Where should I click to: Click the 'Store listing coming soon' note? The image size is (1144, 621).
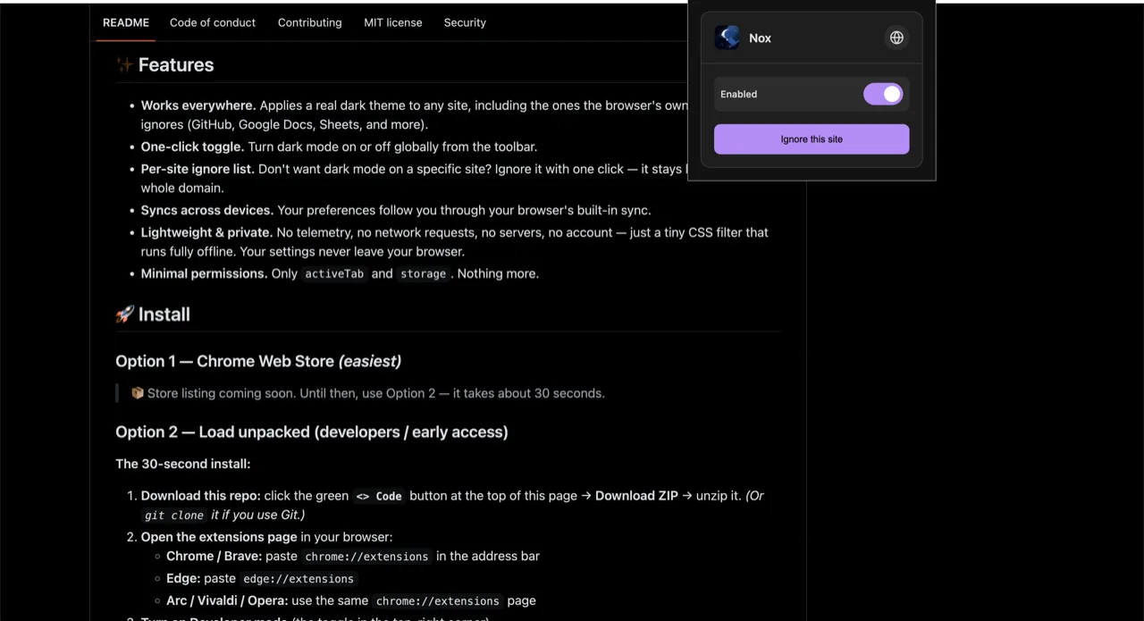(x=376, y=393)
